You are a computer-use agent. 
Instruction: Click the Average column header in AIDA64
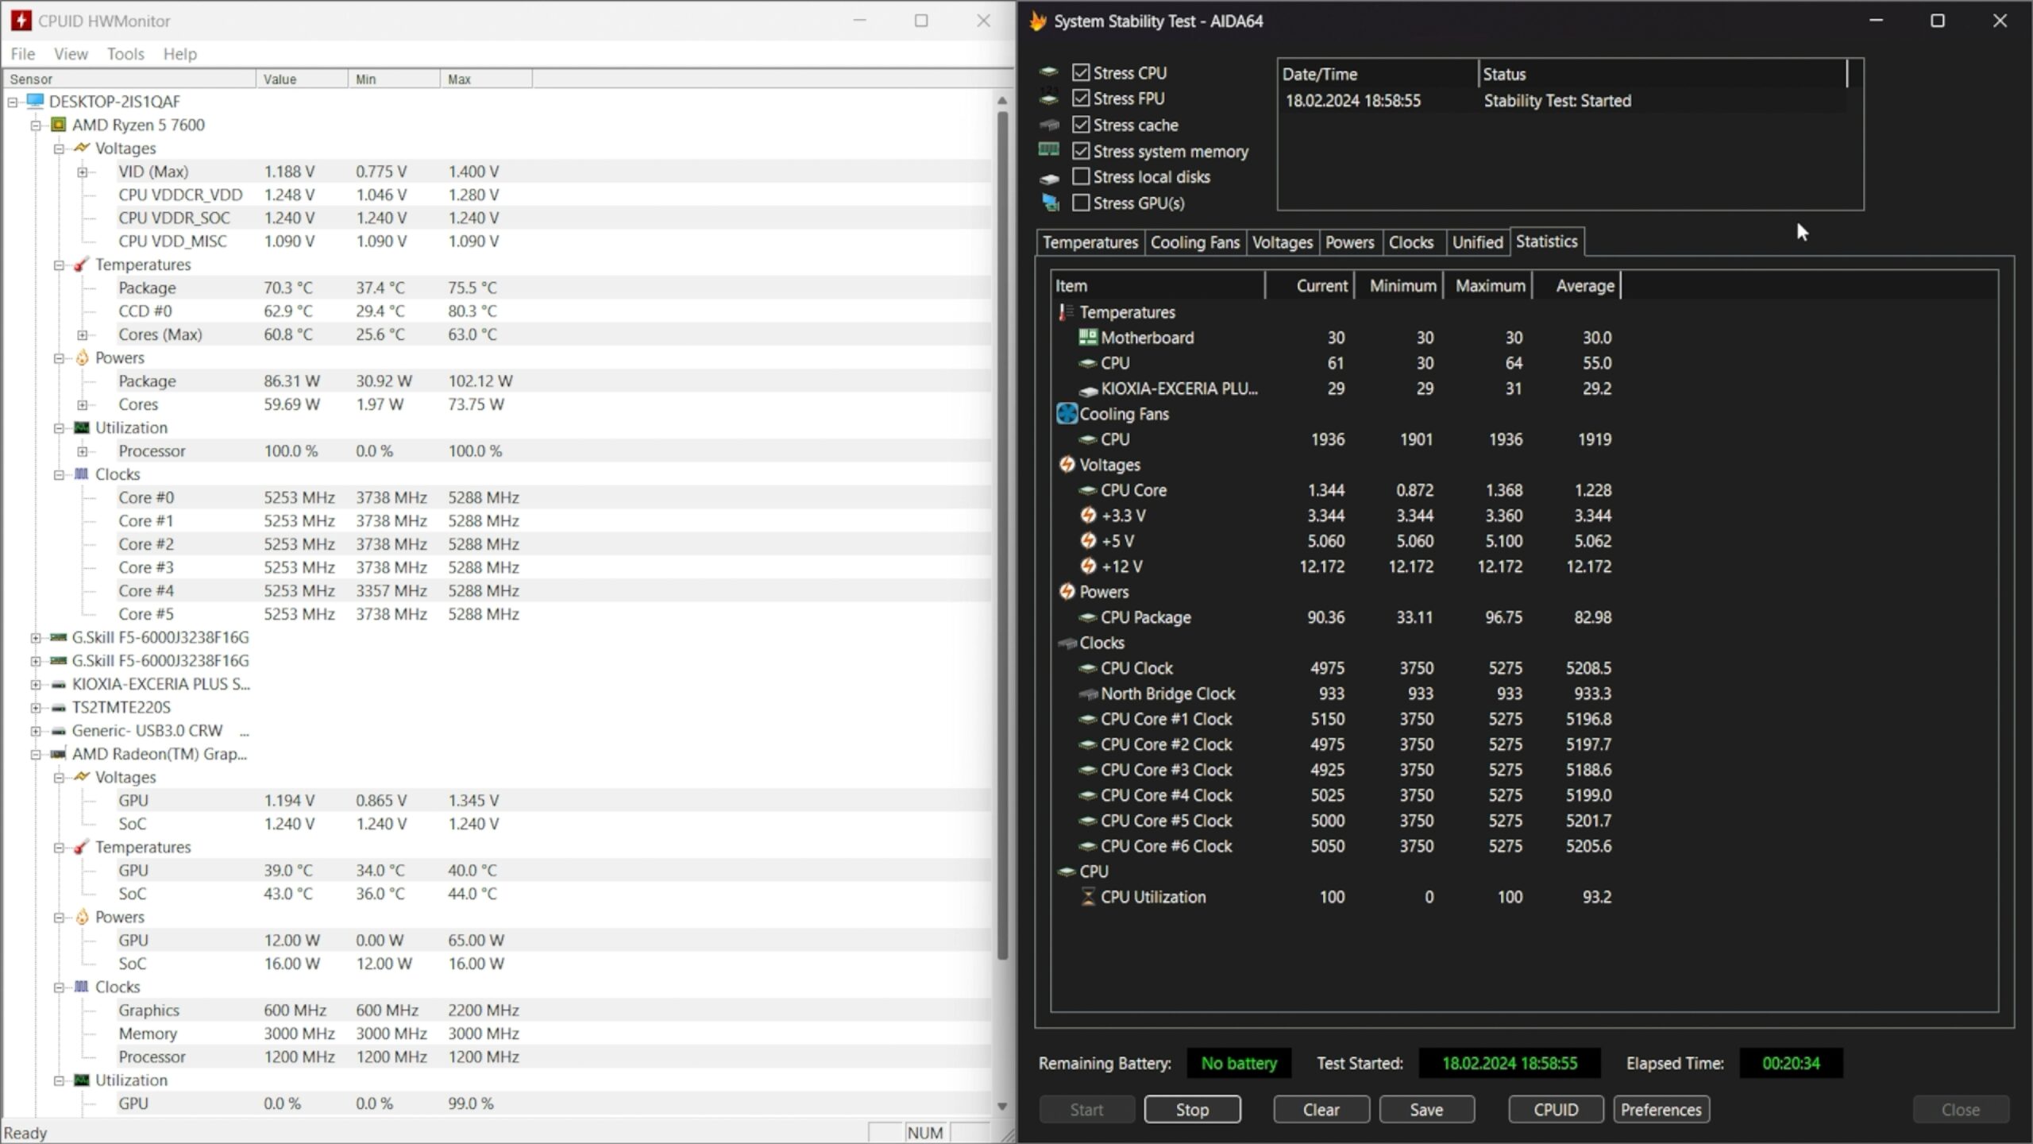pos(1577,285)
